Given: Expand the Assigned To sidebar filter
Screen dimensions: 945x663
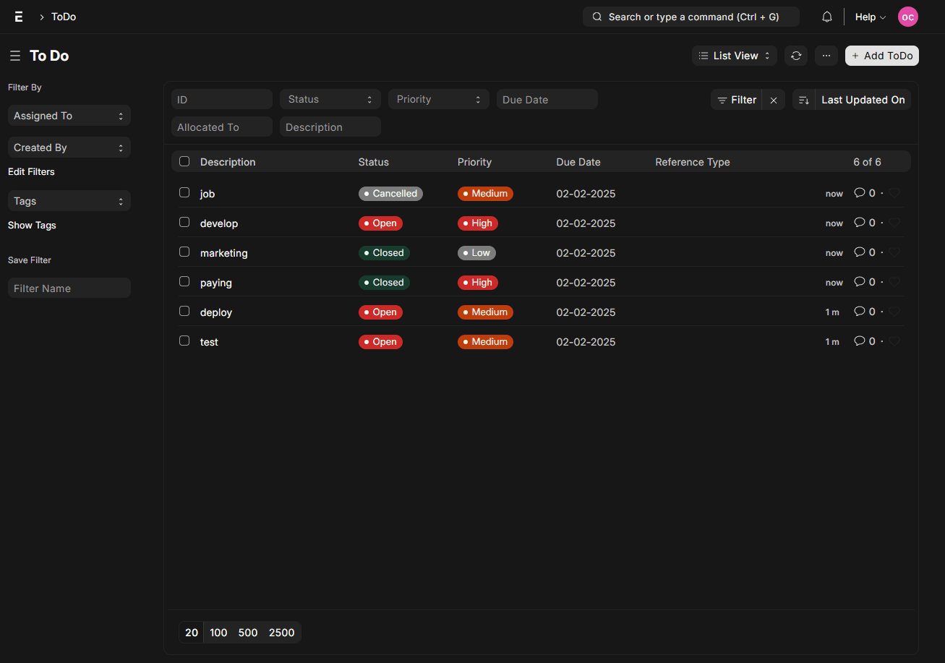Looking at the screenshot, I should pyautogui.click(x=69, y=116).
